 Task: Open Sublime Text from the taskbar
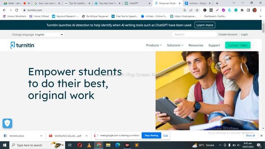pos(137,145)
